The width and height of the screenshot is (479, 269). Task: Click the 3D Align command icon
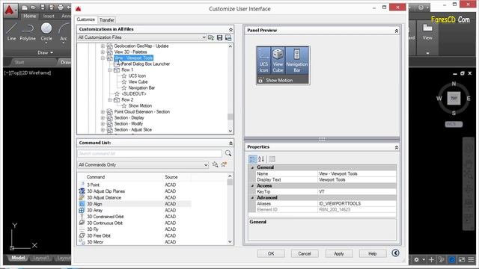82,204
